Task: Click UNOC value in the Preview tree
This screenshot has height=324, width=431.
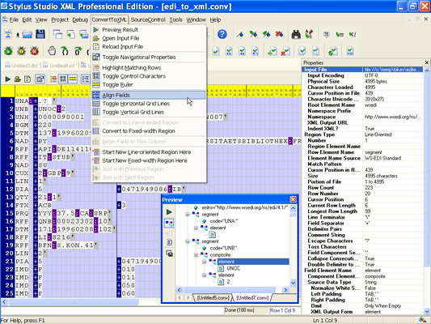Action: [x=234, y=268]
